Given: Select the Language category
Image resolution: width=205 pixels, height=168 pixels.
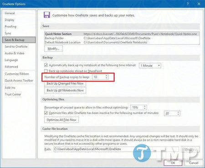Looking at the screenshot, I should (19, 60).
